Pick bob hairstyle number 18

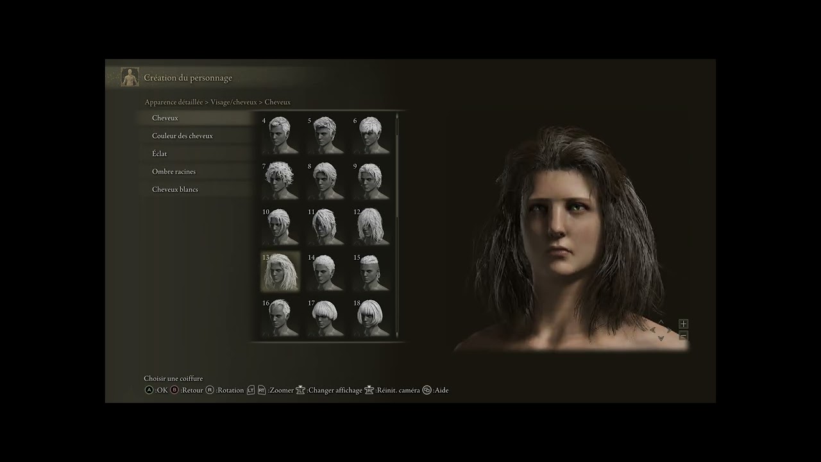[371, 317]
